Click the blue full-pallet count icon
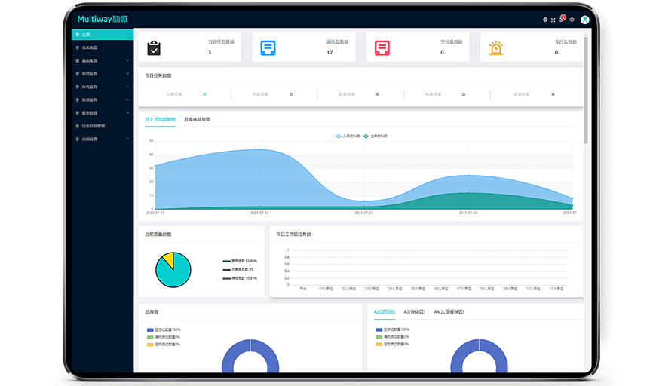The image size is (653, 386). (268, 47)
